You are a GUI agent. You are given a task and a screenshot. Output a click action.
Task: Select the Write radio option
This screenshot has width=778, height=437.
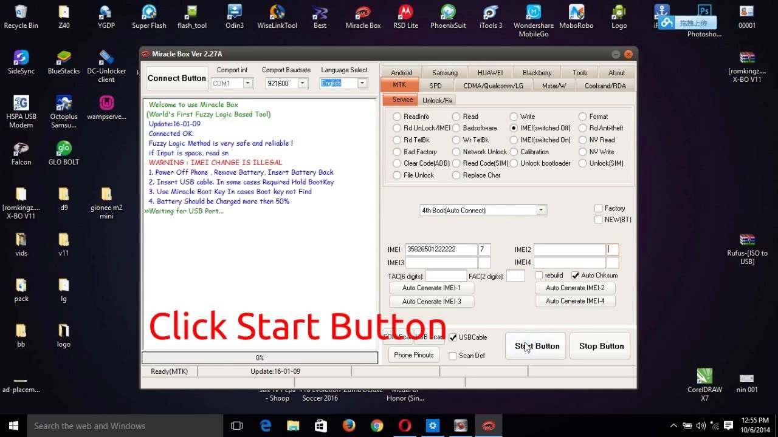[x=514, y=117]
